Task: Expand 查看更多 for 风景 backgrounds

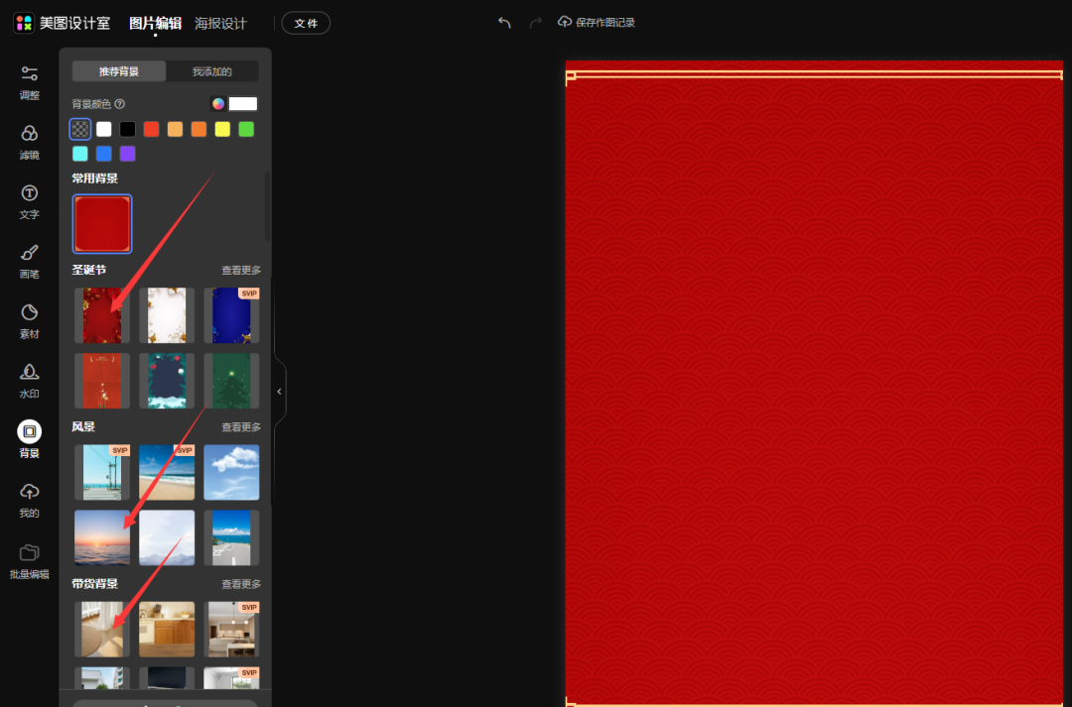Action: (241, 427)
